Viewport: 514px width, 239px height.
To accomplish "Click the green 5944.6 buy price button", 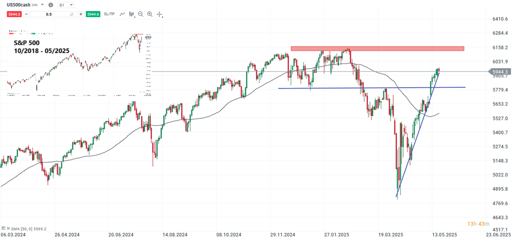I will coord(93,14).
